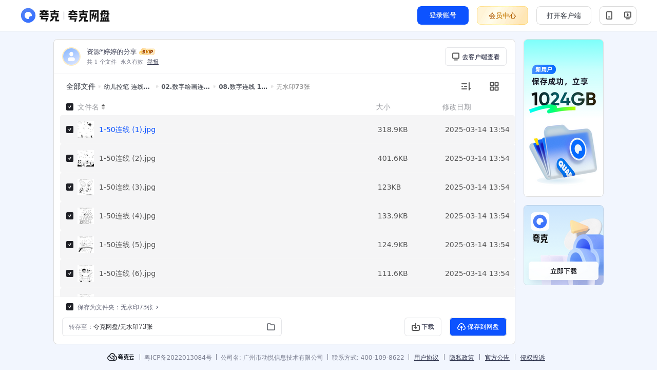Click the 打开客户端 button

click(x=564, y=15)
